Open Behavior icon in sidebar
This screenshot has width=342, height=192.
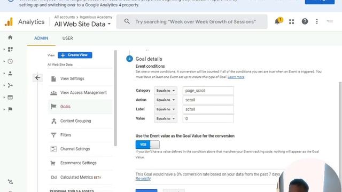10,97
